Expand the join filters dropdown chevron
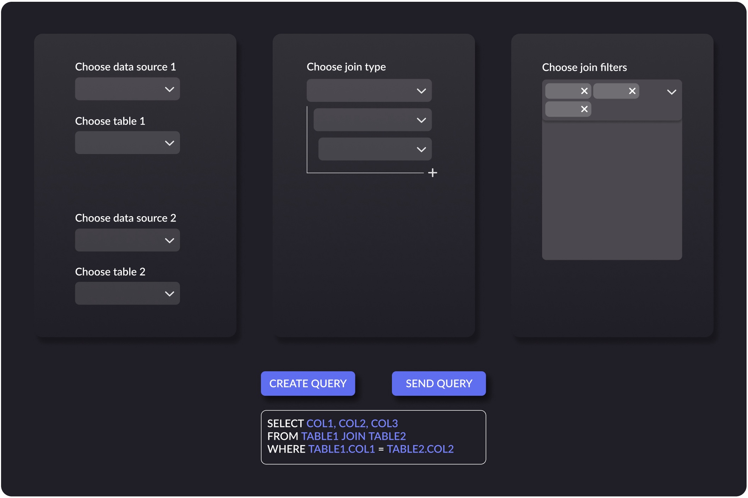This screenshot has width=748, height=498. click(671, 92)
